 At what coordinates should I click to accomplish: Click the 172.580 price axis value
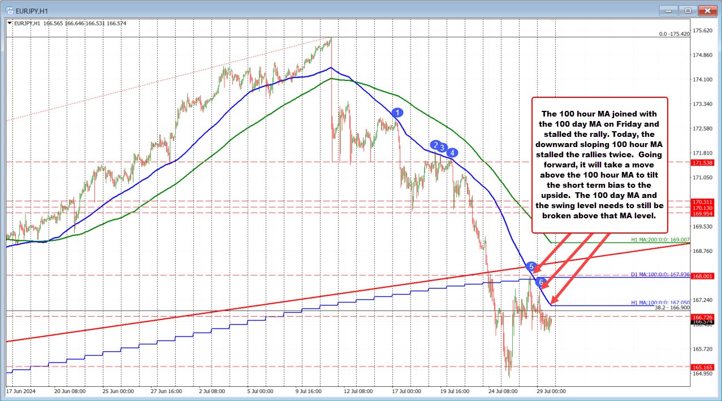[x=703, y=128]
